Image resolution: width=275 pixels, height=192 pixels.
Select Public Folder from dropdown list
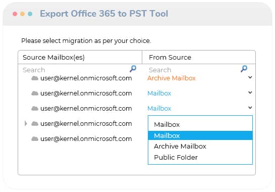click(x=200, y=157)
